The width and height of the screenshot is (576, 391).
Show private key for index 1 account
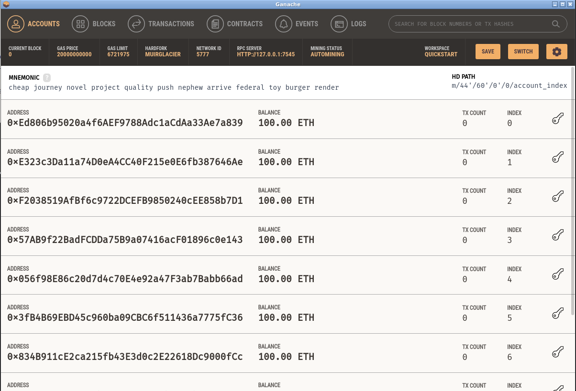tap(558, 158)
